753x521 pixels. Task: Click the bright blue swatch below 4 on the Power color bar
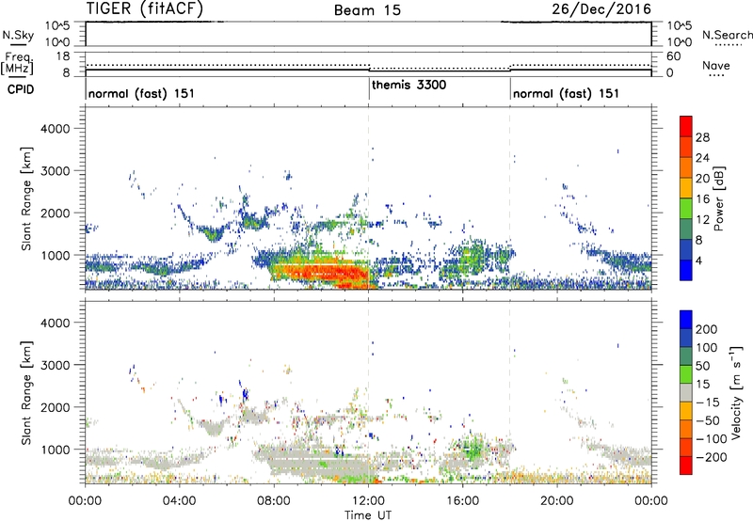point(686,270)
